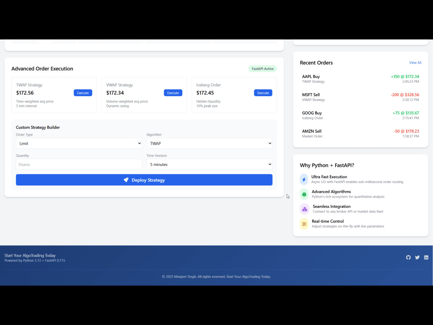Open the LinkedIn icon in footer
Screen dimensions: 433x325
tap(426, 257)
